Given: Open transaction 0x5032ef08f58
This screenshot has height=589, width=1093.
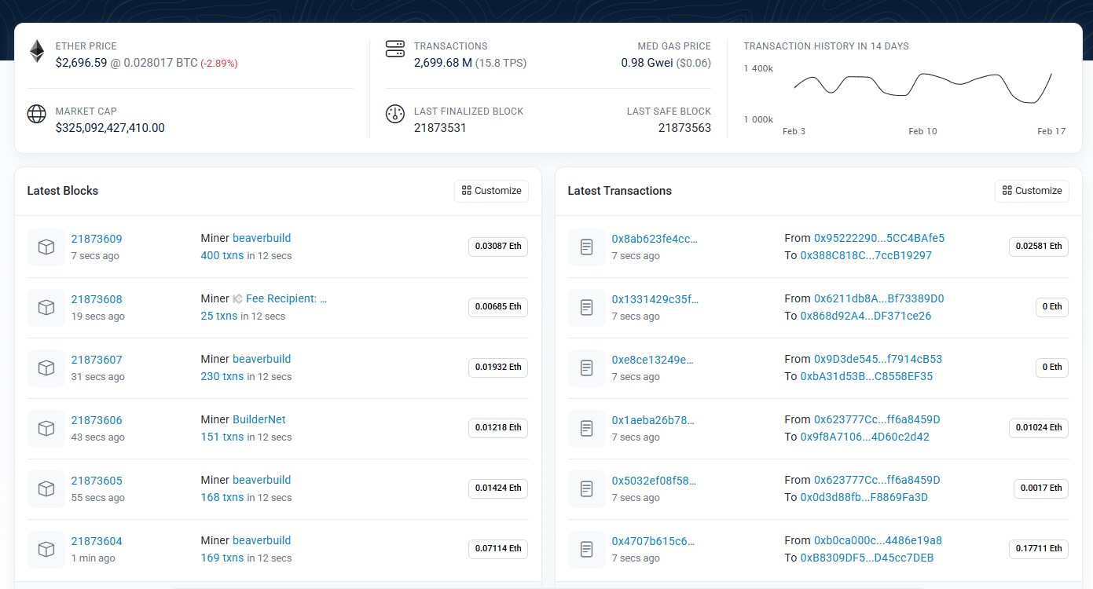Looking at the screenshot, I should click(654, 481).
